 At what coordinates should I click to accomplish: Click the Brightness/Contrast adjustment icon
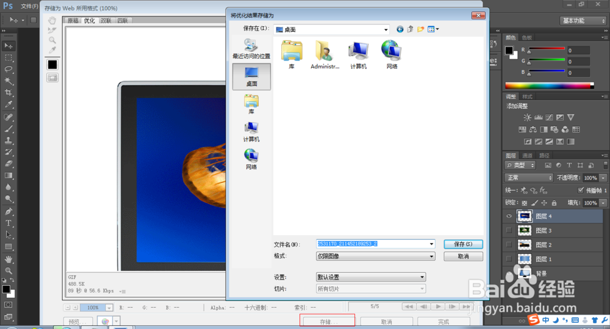527,117
